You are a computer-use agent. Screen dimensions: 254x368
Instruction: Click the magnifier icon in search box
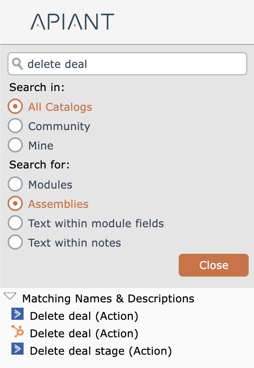point(17,64)
